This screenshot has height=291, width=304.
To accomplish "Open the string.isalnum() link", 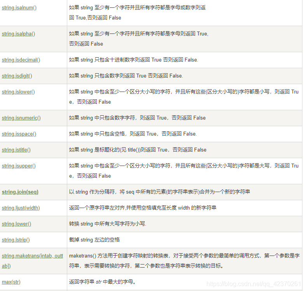I will [19, 8].
